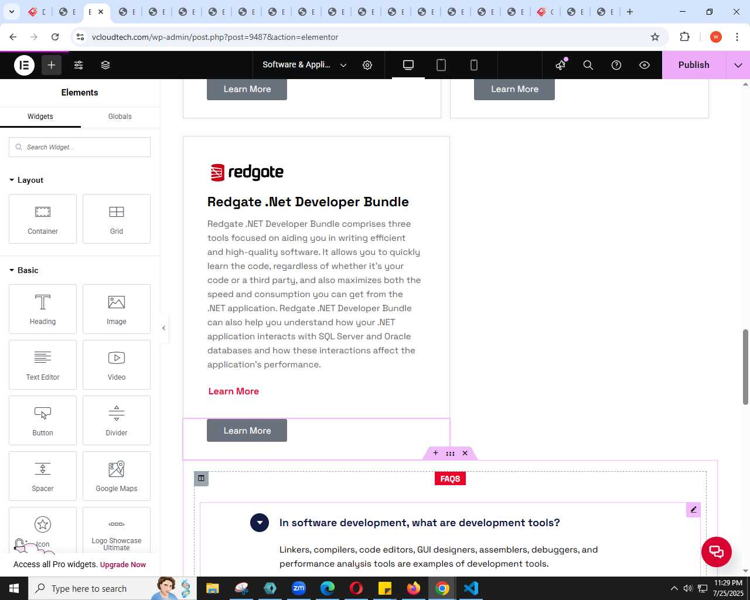
Task: Click the FAQS label
Action: pyautogui.click(x=450, y=479)
